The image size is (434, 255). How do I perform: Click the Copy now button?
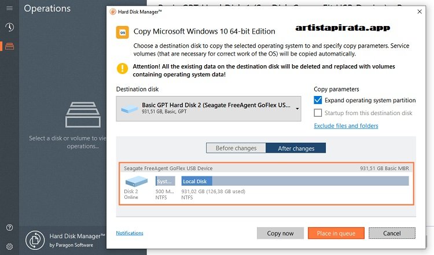[280, 233]
